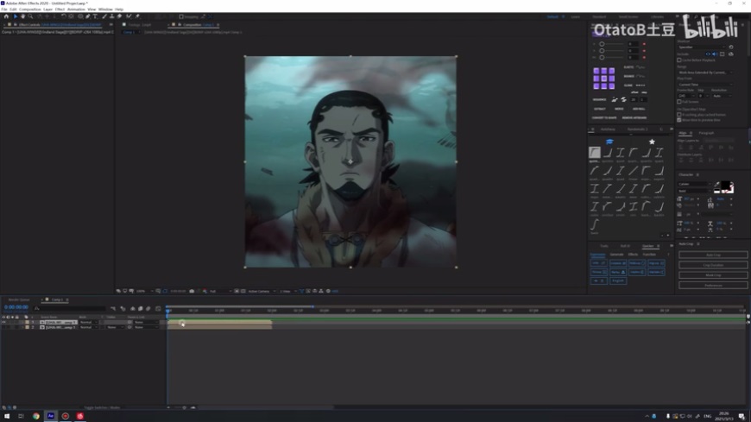This screenshot has width=751, height=422.
Task: Select the Selection arrow tool
Action: click(x=16, y=16)
